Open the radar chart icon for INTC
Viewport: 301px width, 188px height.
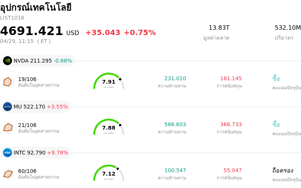point(8,174)
